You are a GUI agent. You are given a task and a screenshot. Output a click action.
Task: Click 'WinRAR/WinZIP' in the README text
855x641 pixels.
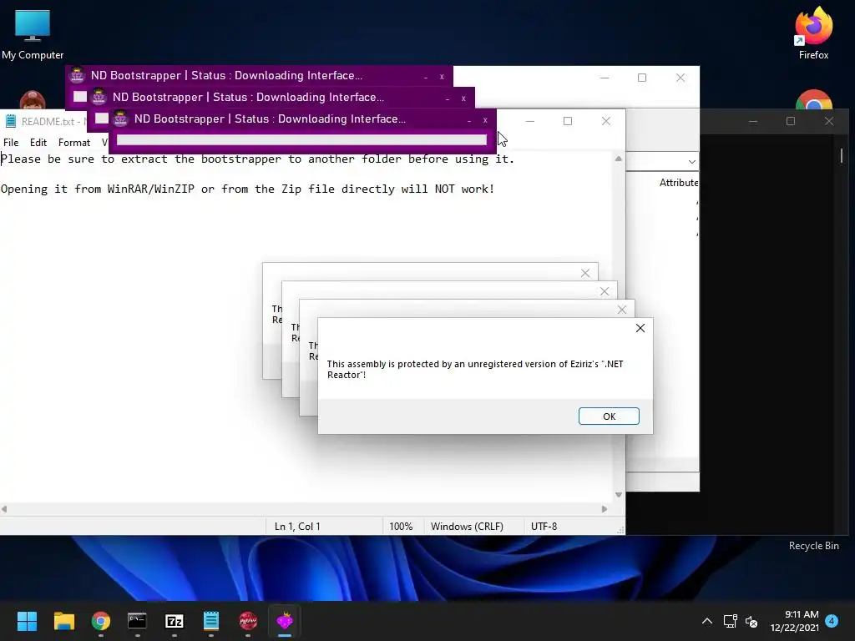pos(150,189)
